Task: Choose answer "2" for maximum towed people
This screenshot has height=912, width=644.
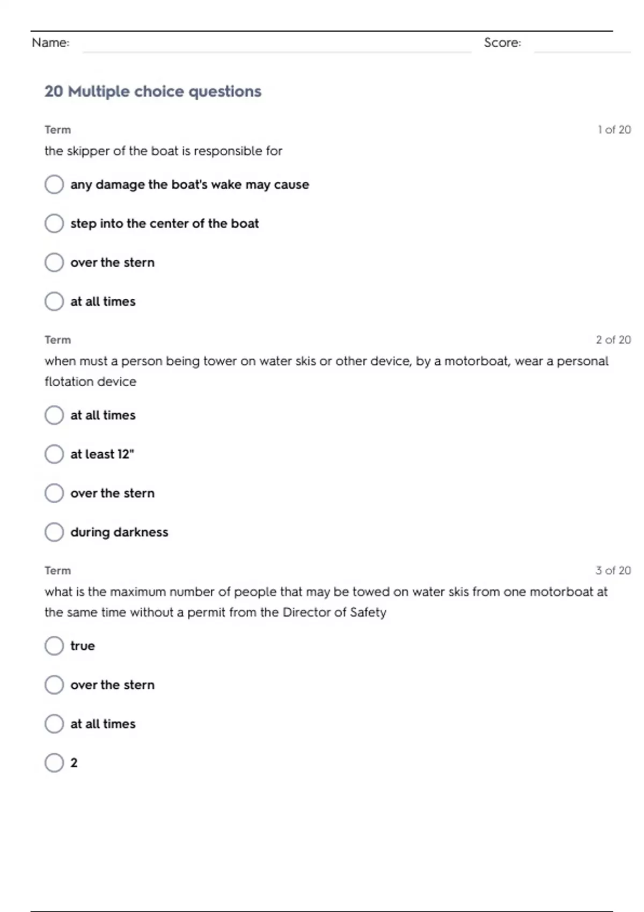Action: click(54, 763)
